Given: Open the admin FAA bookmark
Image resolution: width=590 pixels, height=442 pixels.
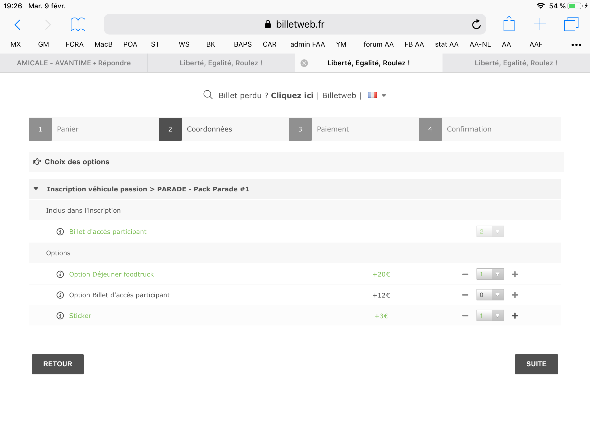Looking at the screenshot, I should pos(307,44).
